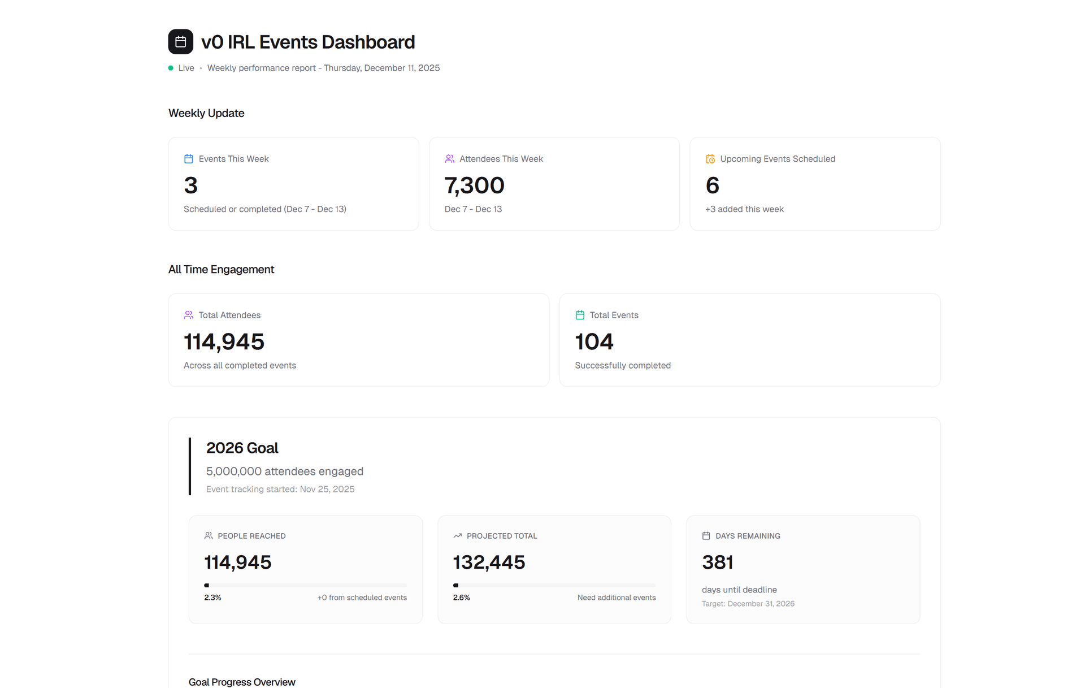1085x688 pixels.
Task: Click the Attendees This Week people icon
Action: click(449, 159)
